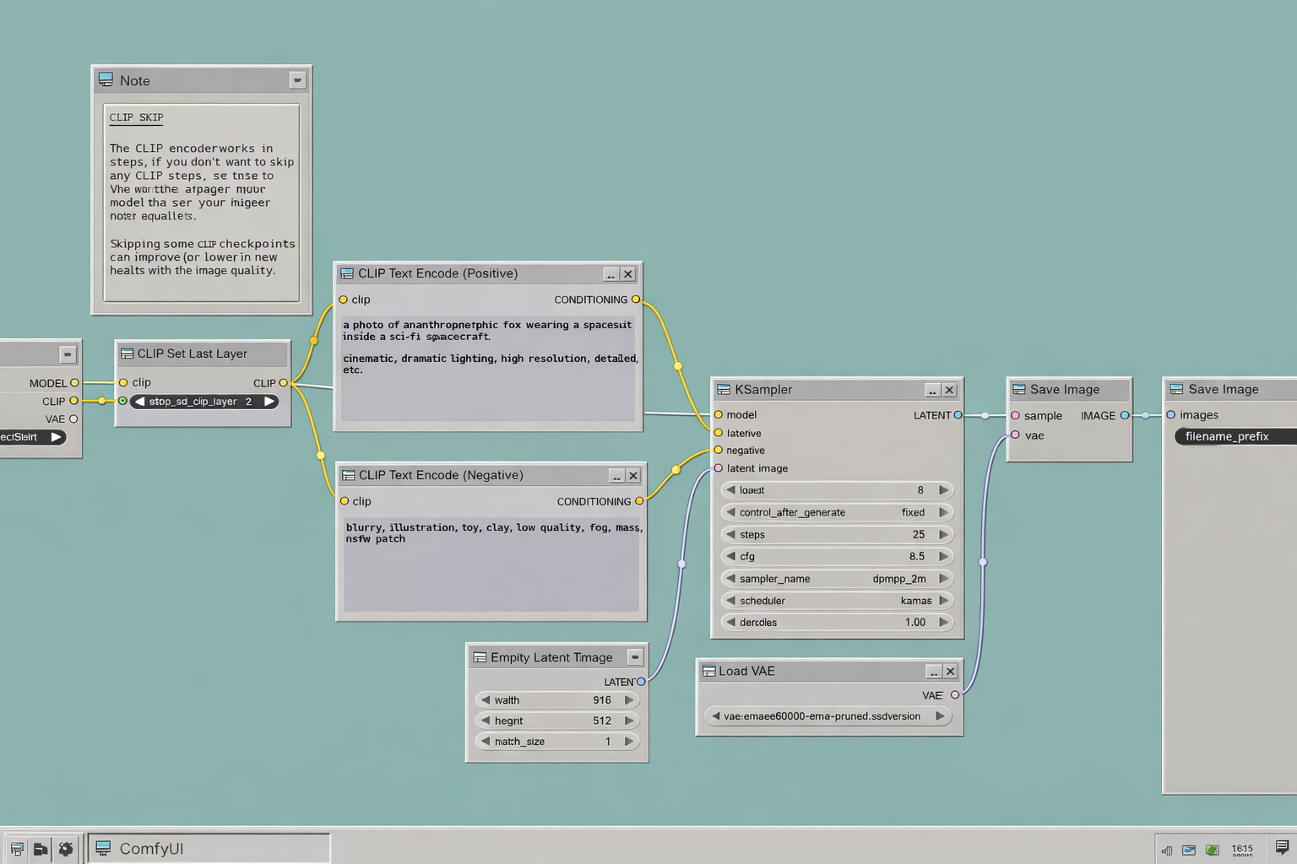Viewport: 1297px width, 864px height.
Task: Increase KSampler steps with the right arrow
Action: tap(943, 534)
